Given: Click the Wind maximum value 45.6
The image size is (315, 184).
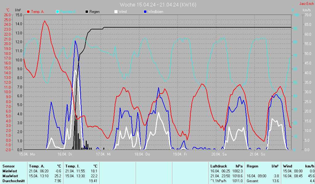Looking at the screenshot, I should (311, 176).
